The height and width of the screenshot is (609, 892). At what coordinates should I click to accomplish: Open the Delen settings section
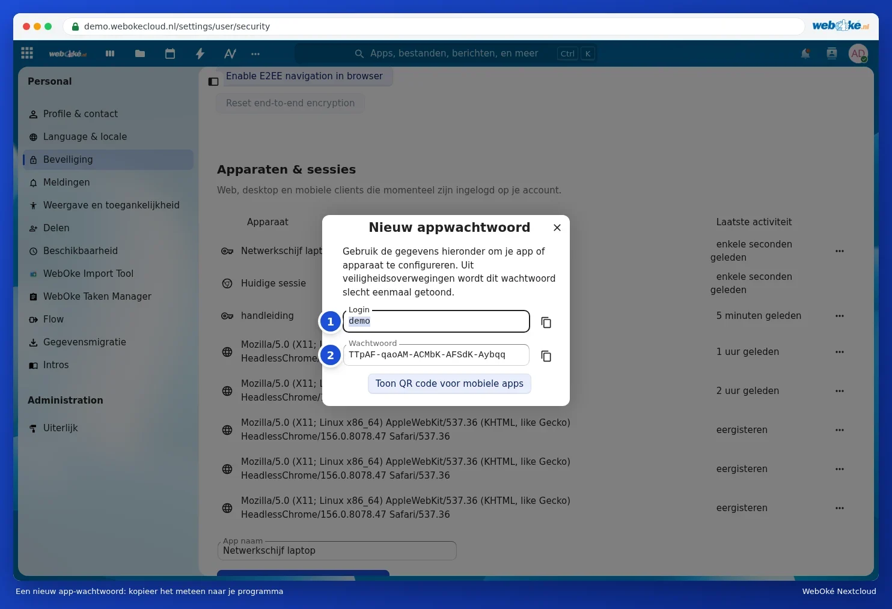(108, 228)
